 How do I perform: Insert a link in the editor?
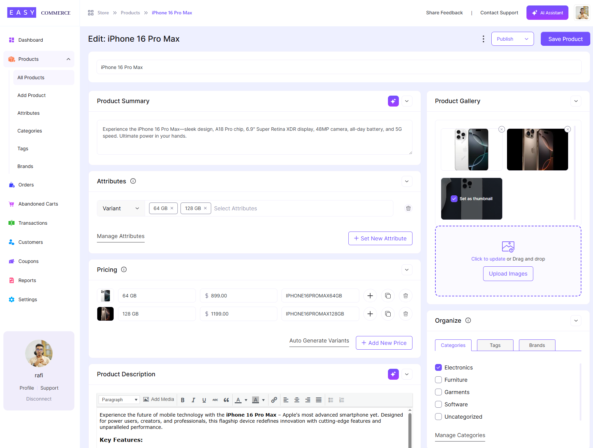coord(274,400)
